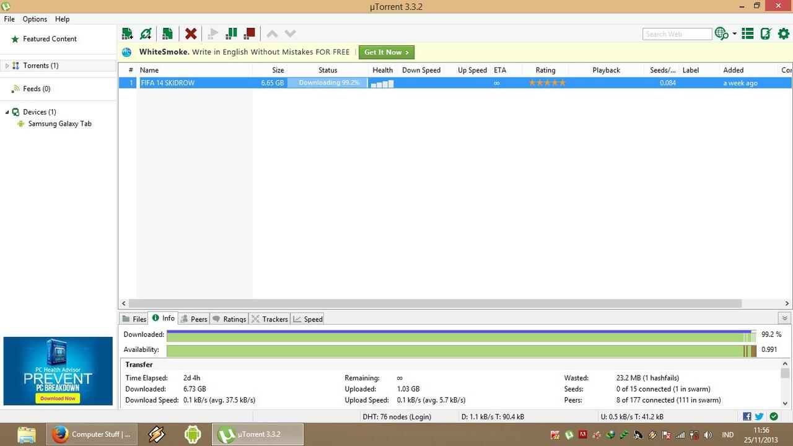Viewport: 793px width, 446px height.
Task: Switch to the Ratings tab
Action: (x=229, y=319)
